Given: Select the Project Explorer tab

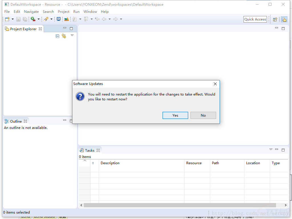Looking at the screenshot, I should point(23,29).
